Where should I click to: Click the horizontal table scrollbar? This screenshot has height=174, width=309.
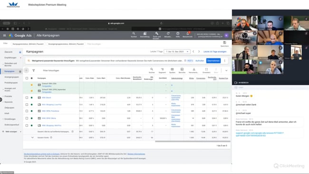point(193,141)
